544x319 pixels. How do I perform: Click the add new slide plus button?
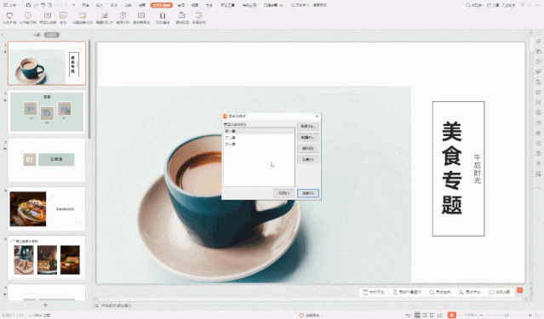[45, 305]
